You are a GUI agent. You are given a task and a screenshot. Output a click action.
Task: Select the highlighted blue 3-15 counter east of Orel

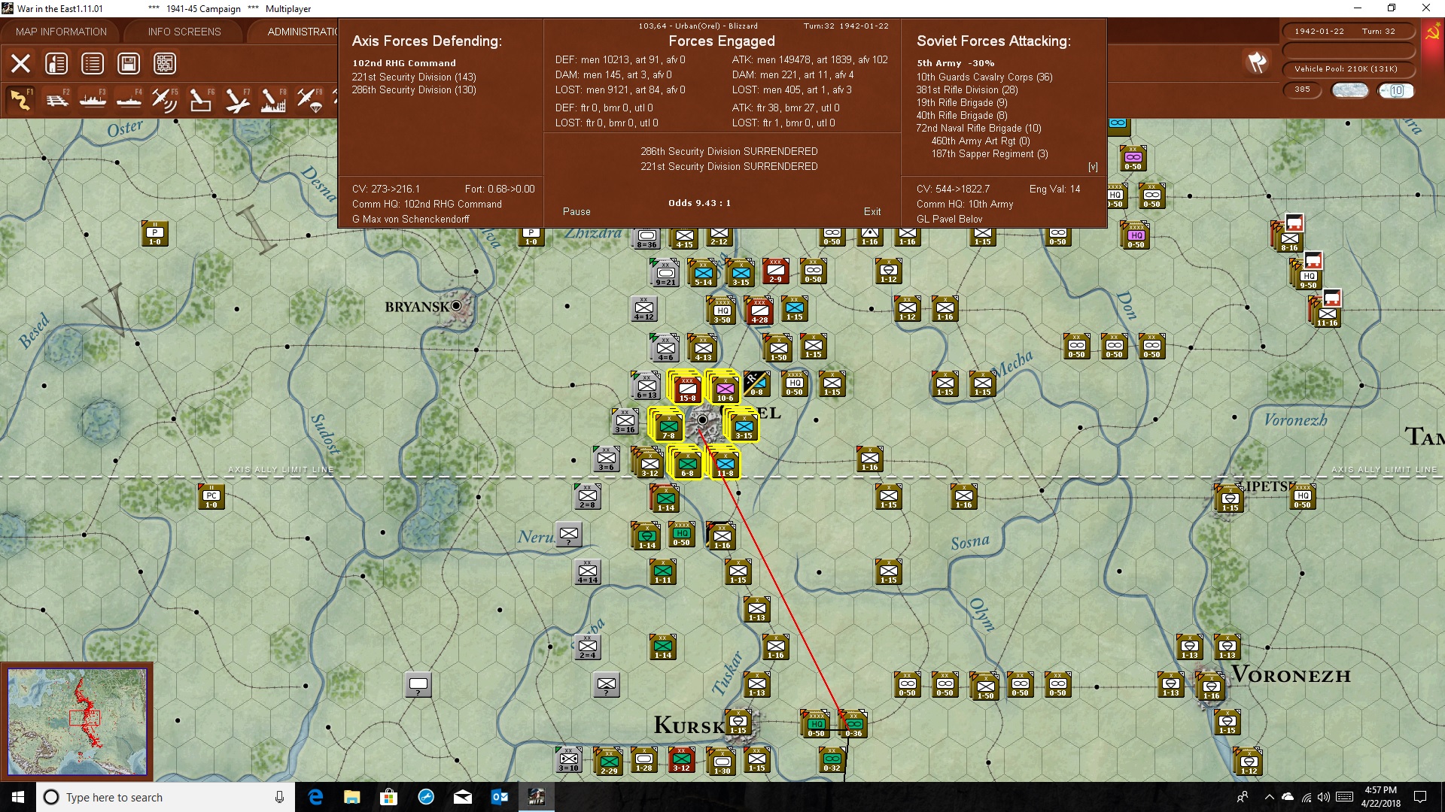point(744,426)
